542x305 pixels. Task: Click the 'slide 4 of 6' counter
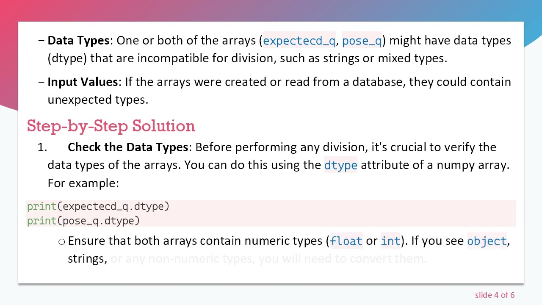[495, 295]
